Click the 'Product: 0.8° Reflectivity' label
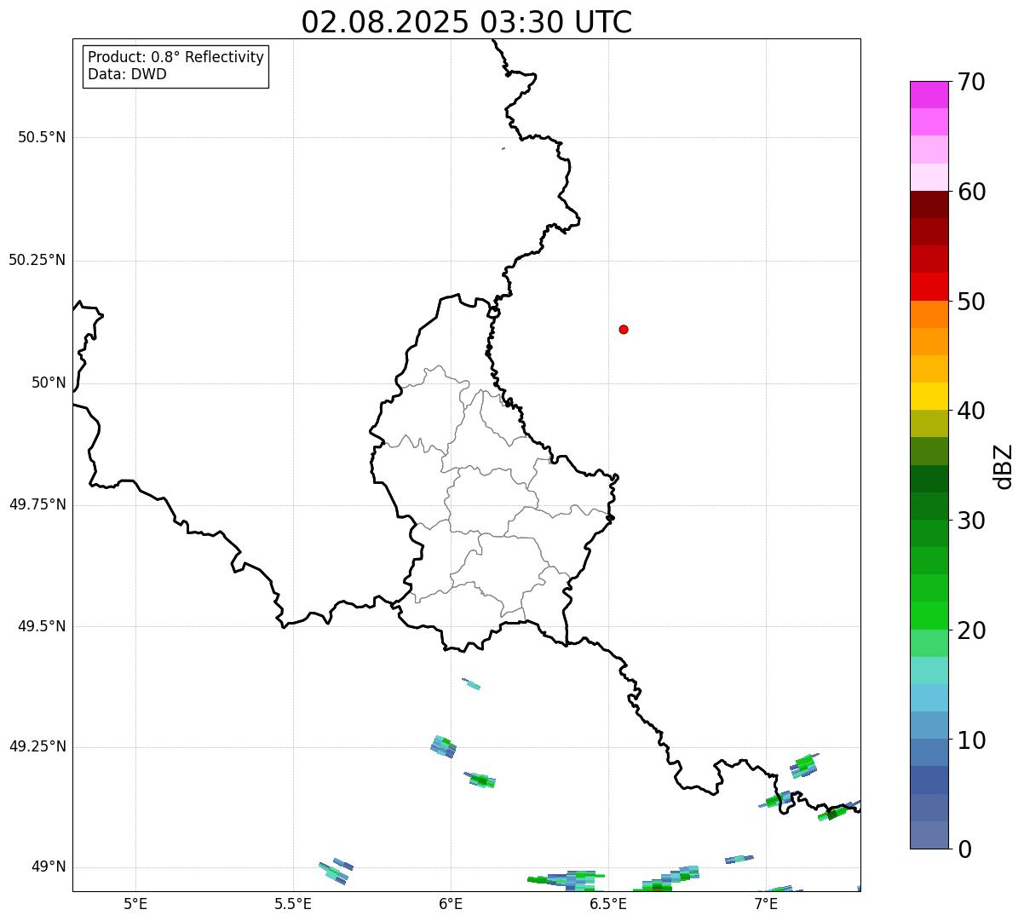The height and width of the screenshot is (921, 1024). point(176,57)
